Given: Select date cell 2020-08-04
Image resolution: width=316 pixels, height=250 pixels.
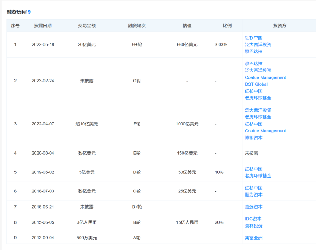Looking at the screenshot, I should [x=43, y=153].
